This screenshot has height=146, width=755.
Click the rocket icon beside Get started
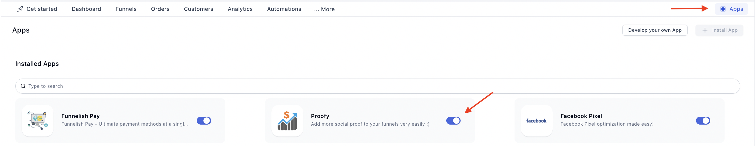(20, 9)
